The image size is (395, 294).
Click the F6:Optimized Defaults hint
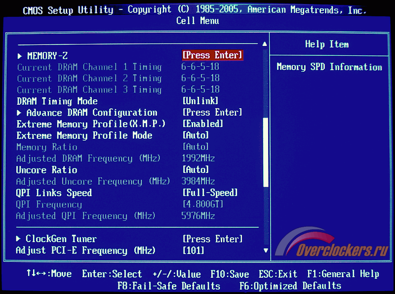click(290, 286)
